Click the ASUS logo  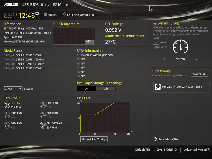[11, 5]
